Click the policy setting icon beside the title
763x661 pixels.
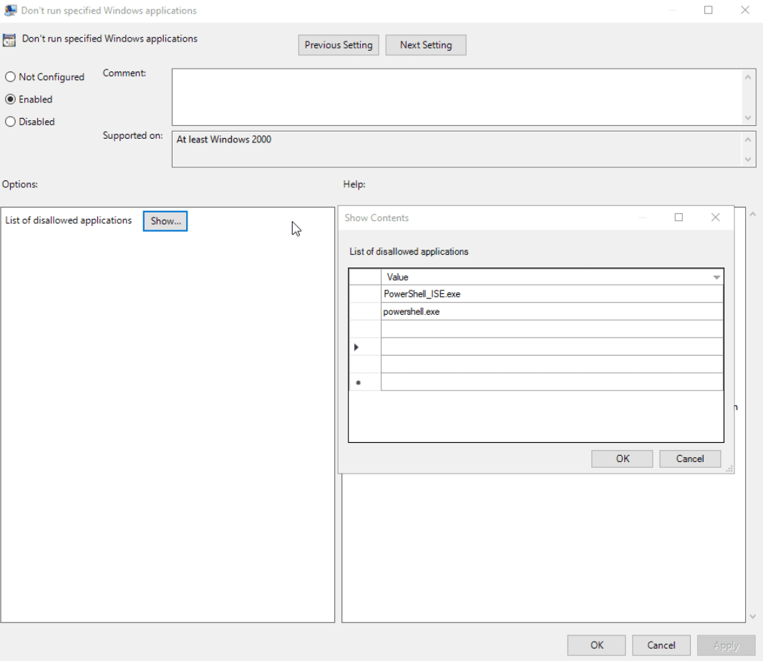click(x=9, y=40)
